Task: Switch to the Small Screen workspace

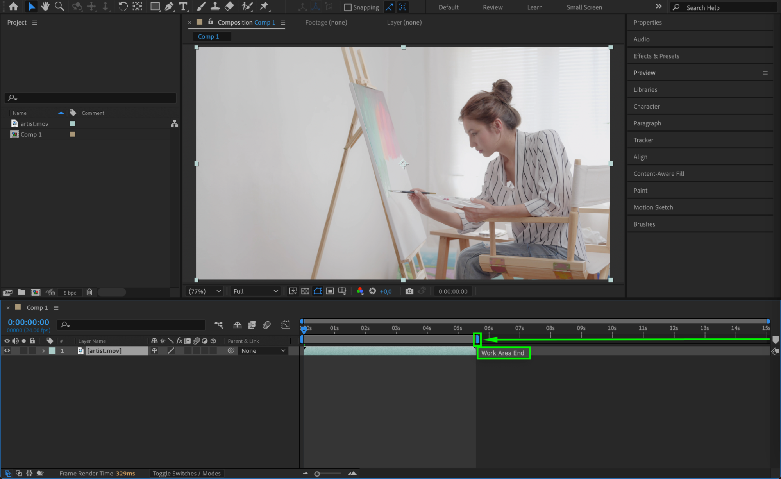Action: click(x=584, y=7)
